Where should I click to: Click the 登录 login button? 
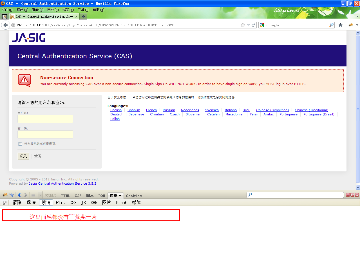[x=23, y=156]
